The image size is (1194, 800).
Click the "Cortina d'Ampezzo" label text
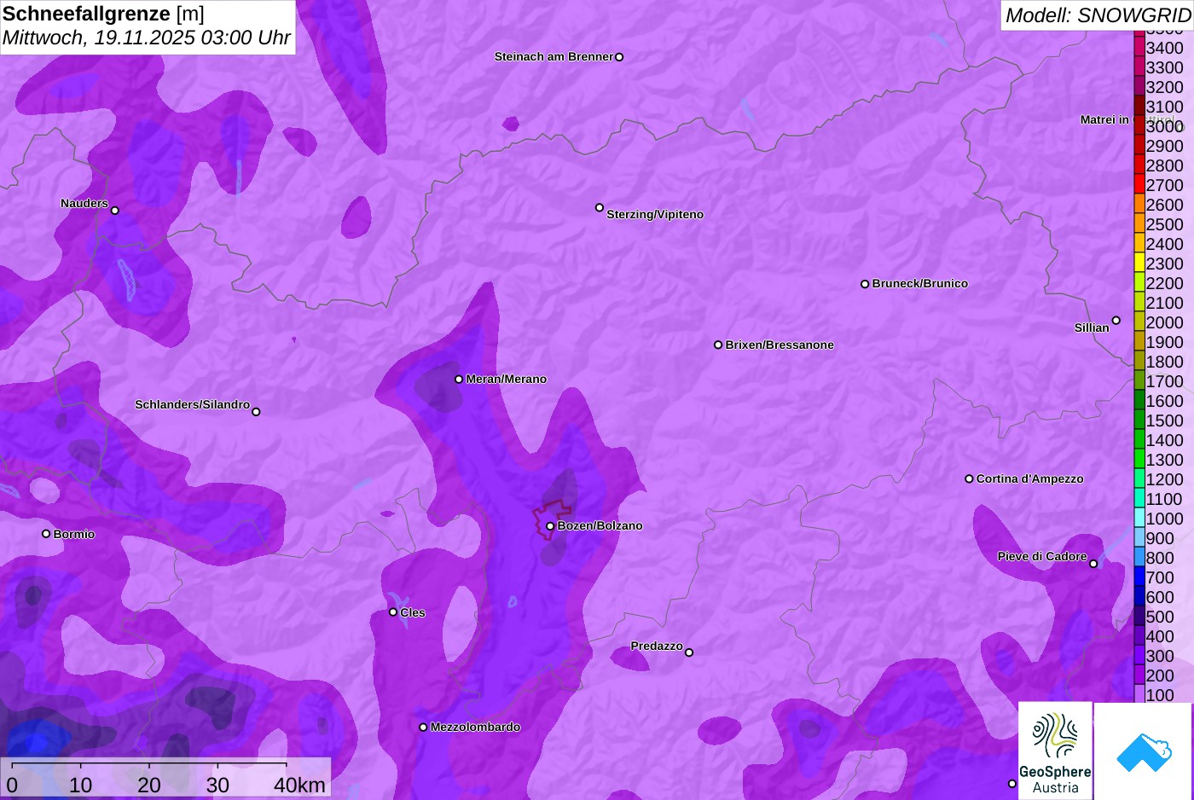(x=1030, y=479)
